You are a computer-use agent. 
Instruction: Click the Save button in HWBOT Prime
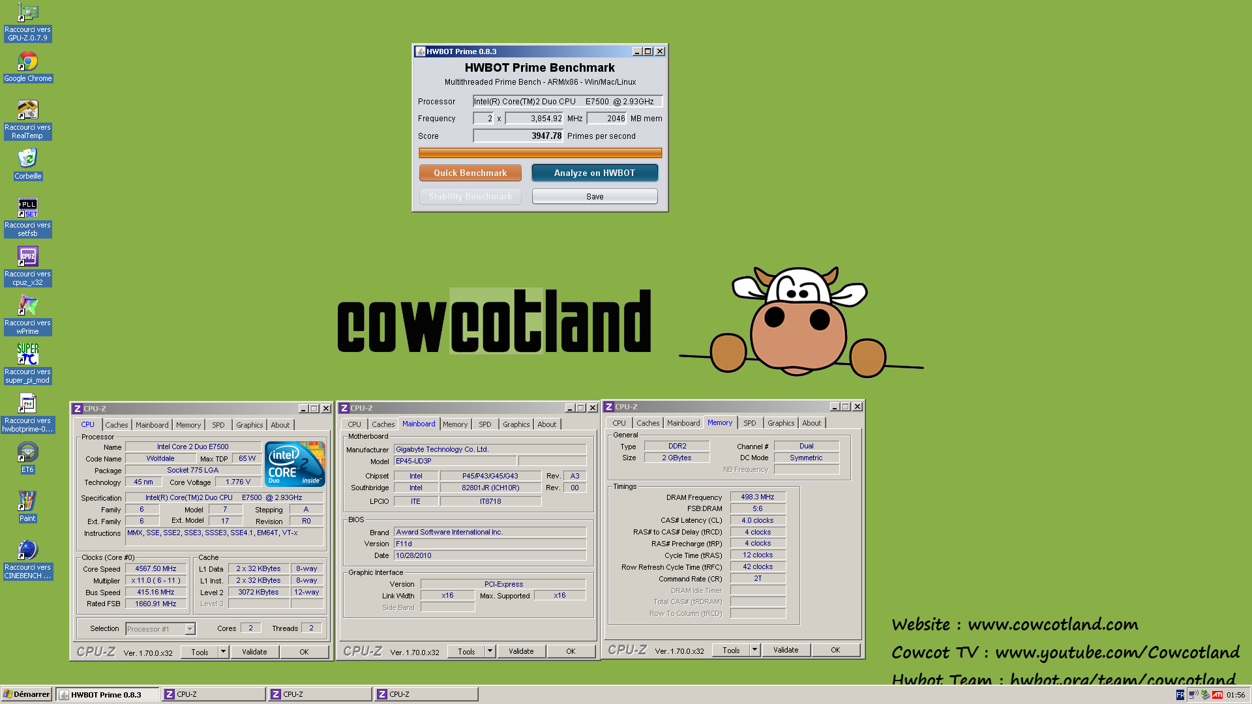(x=595, y=196)
